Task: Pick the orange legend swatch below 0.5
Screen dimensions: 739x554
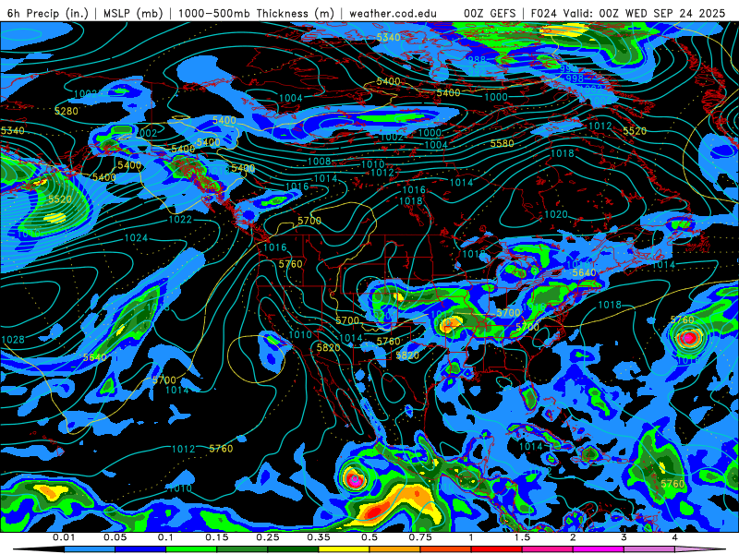Action: click(x=395, y=549)
